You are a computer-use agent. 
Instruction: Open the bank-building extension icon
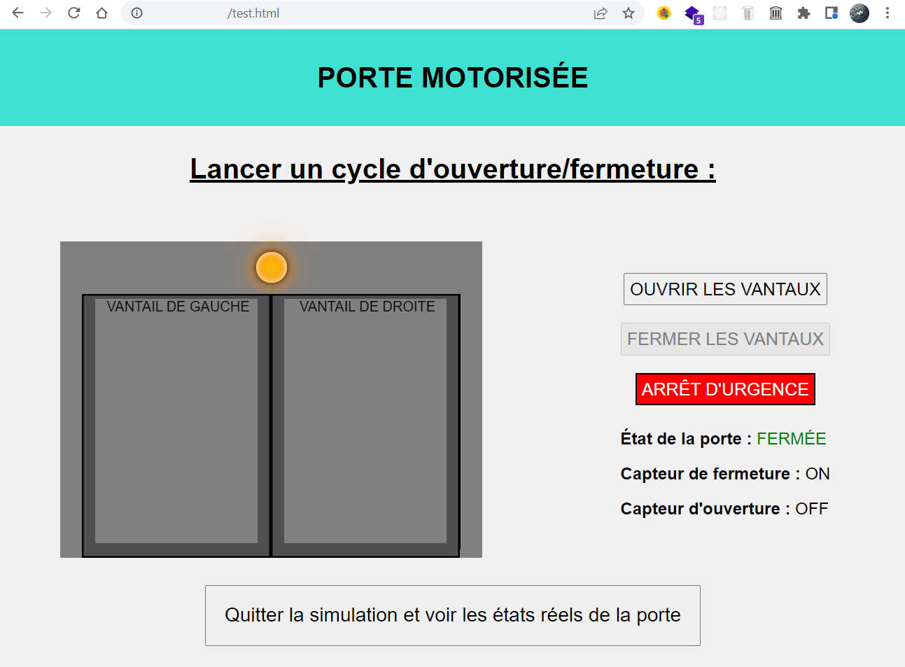776,13
